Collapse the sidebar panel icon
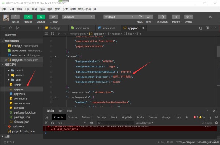 [40, 28]
